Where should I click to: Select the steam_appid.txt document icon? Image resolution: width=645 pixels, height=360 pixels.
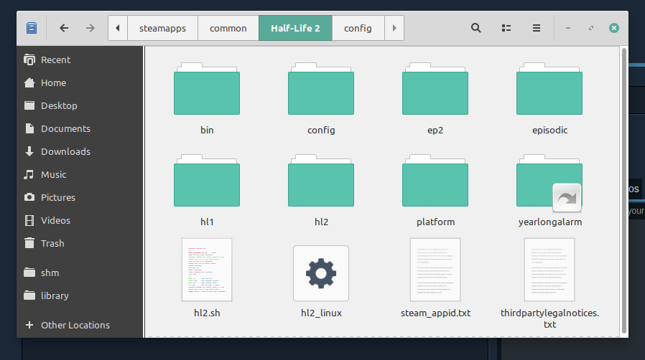(435, 270)
